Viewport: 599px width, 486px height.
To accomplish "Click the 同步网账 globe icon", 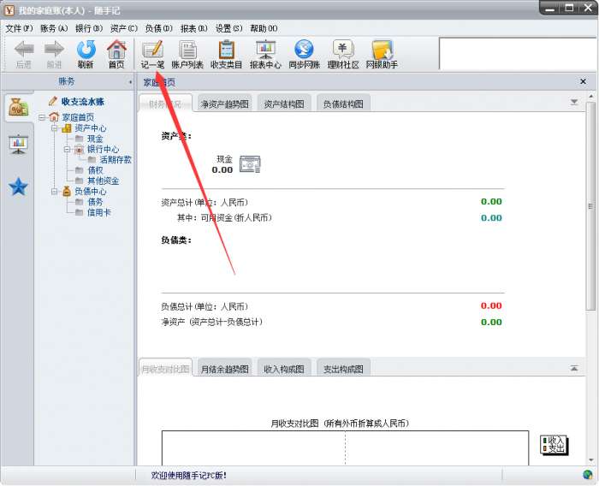I will [304, 50].
